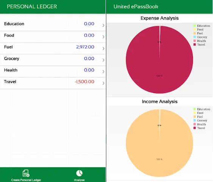Select the Food ledger label
This screenshot has height=182, width=213.
pyautogui.click(x=9, y=35)
